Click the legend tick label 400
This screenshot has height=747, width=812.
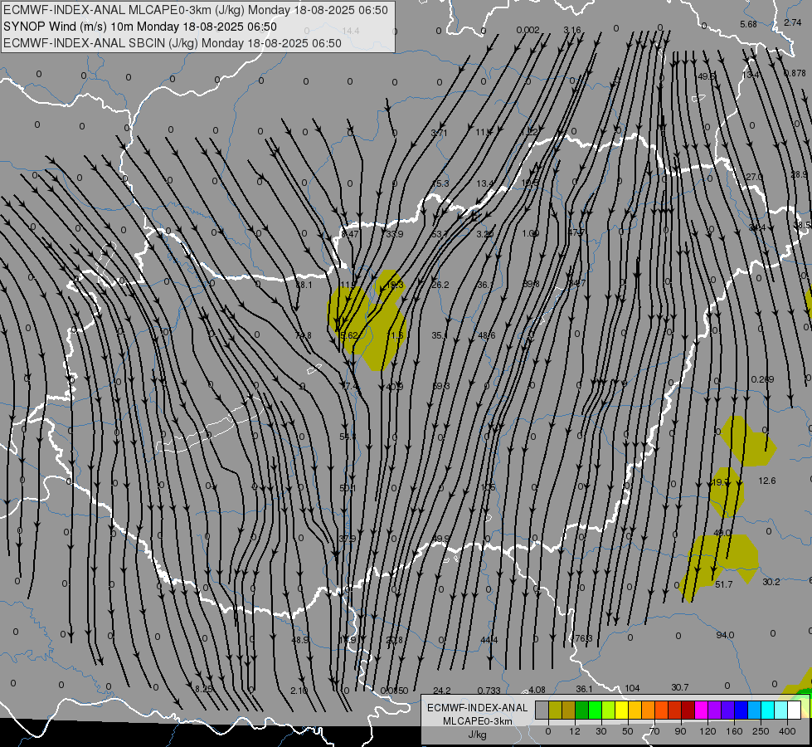(787, 731)
